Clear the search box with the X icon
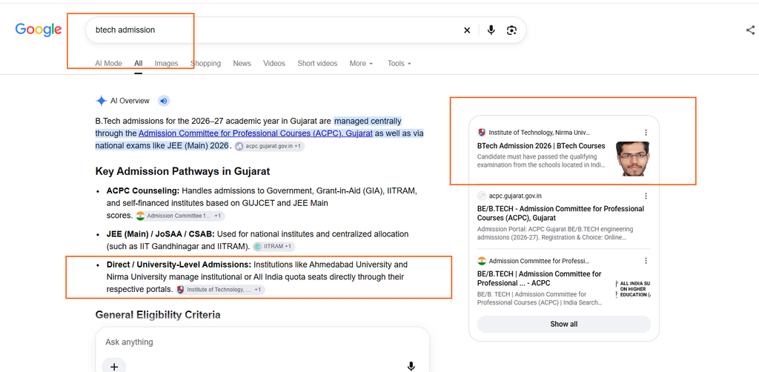The height and width of the screenshot is (372, 759). (x=467, y=30)
